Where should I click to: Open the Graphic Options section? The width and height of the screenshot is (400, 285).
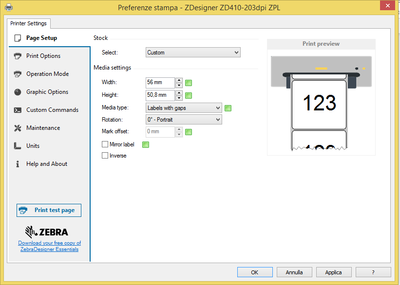pos(50,92)
